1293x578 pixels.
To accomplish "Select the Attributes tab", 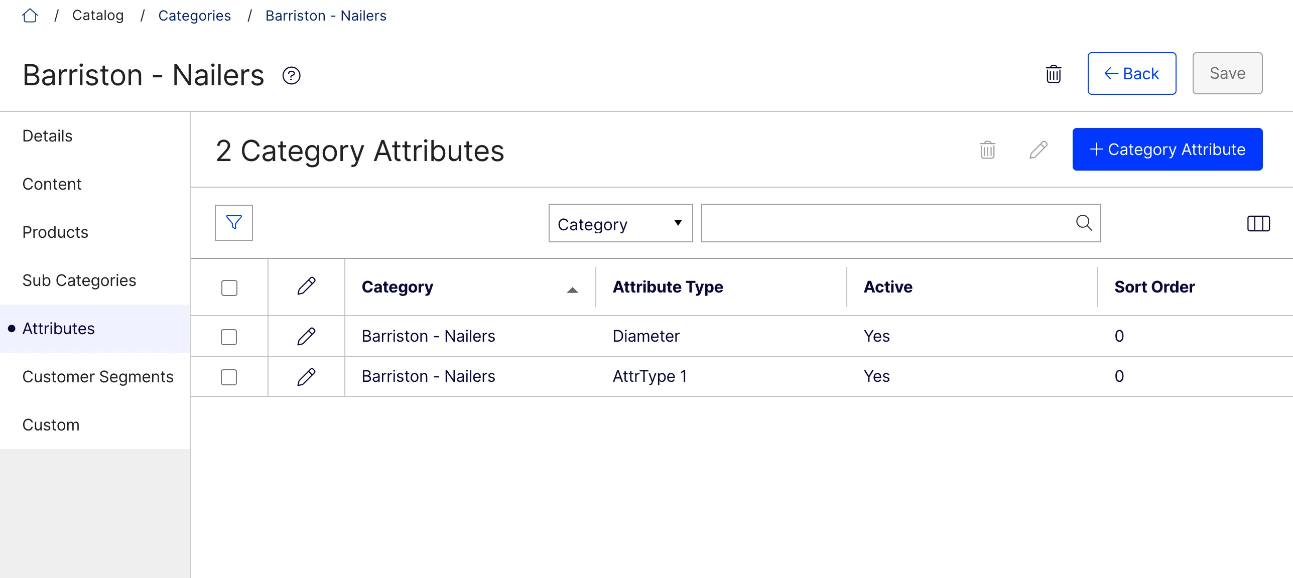I will coord(95,329).
